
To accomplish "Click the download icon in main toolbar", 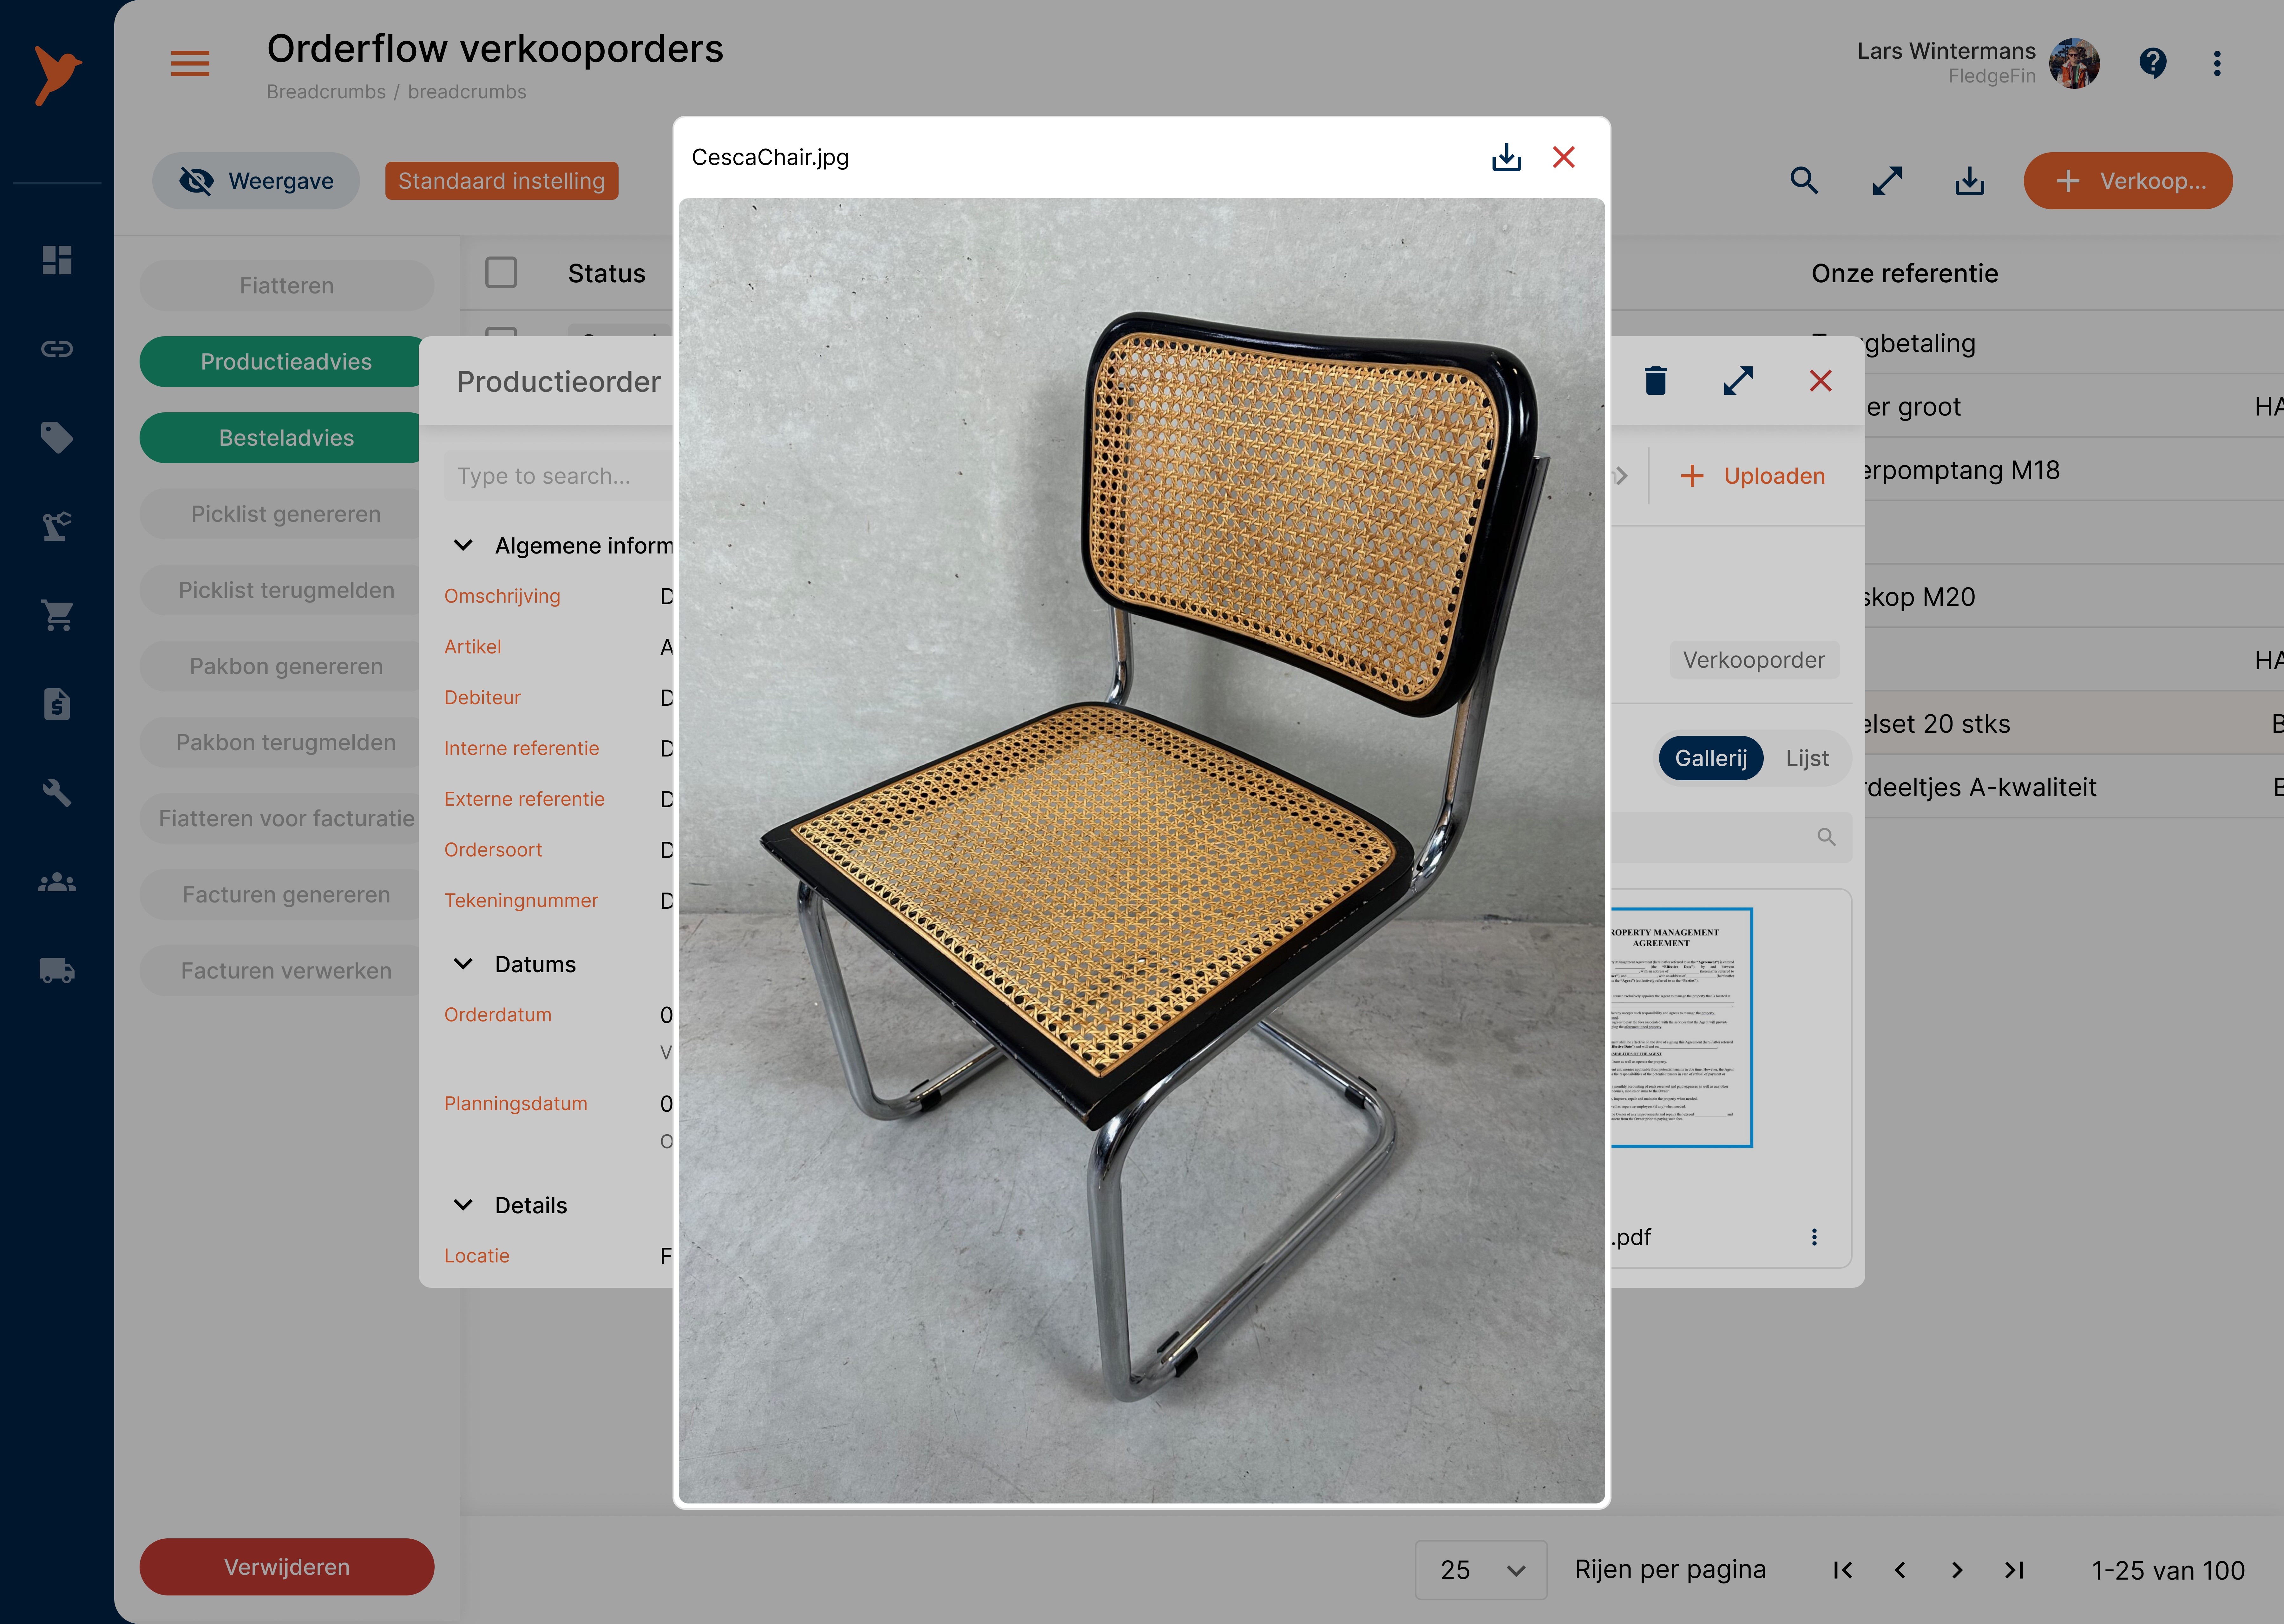I will [1970, 181].
